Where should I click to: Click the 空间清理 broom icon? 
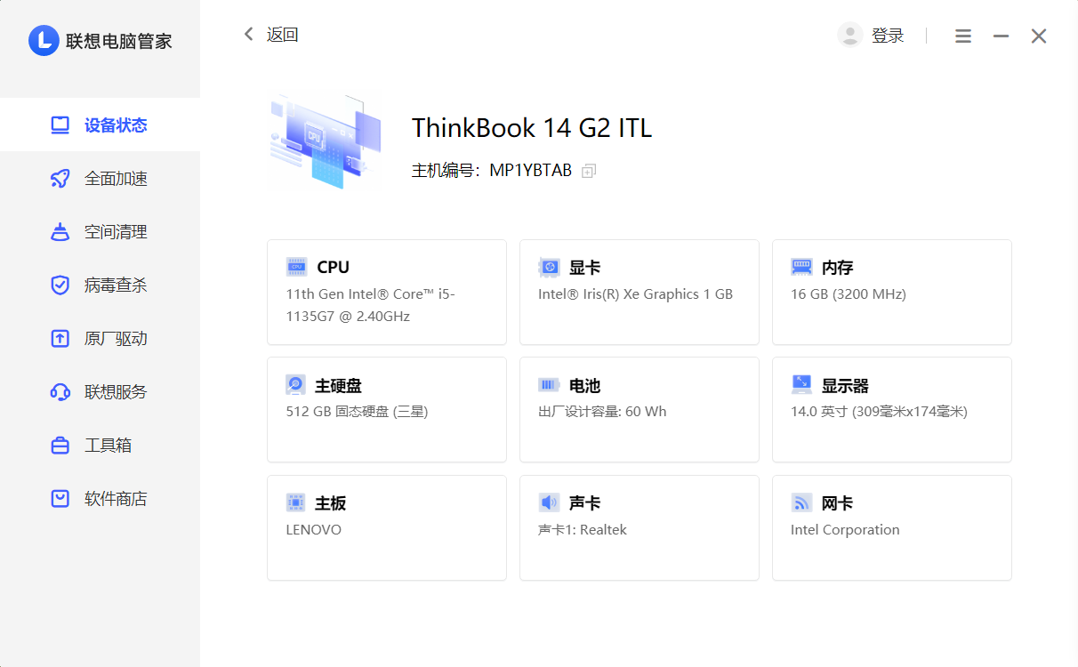(60, 232)
